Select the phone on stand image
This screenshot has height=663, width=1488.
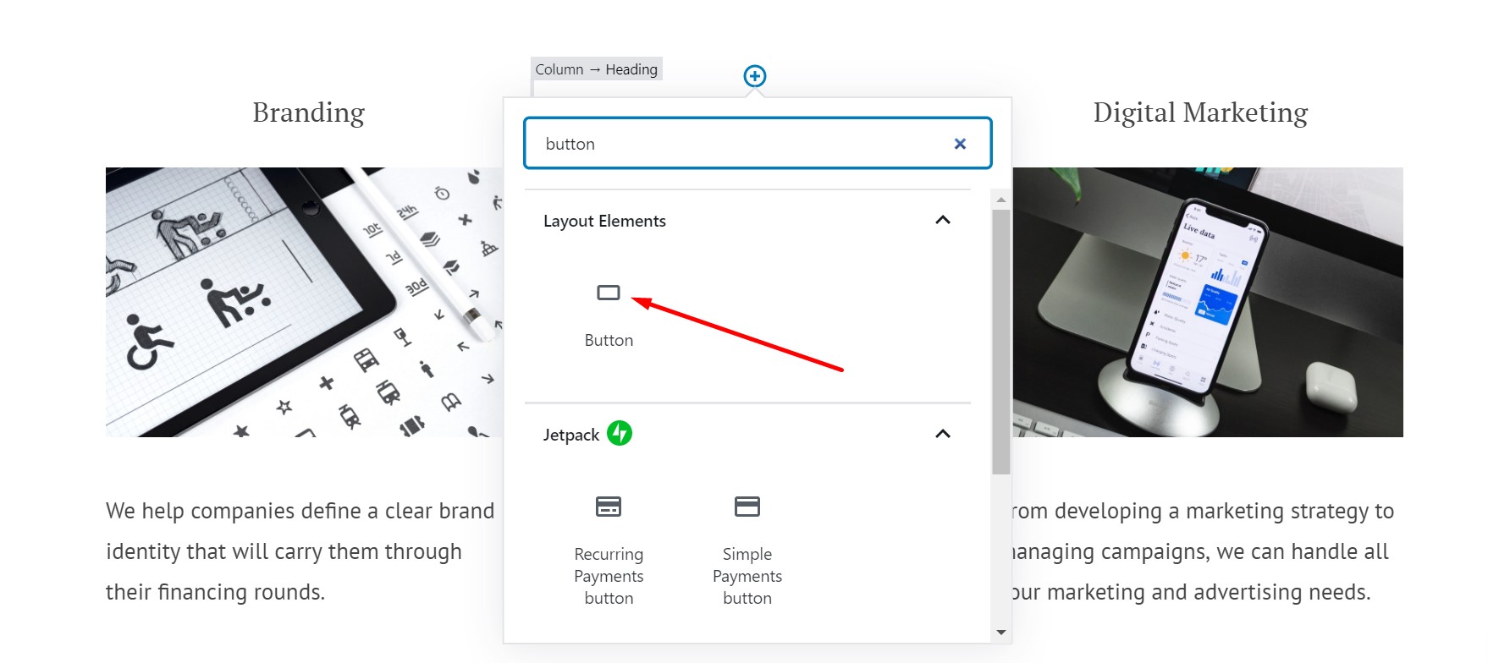point(1208,302)
